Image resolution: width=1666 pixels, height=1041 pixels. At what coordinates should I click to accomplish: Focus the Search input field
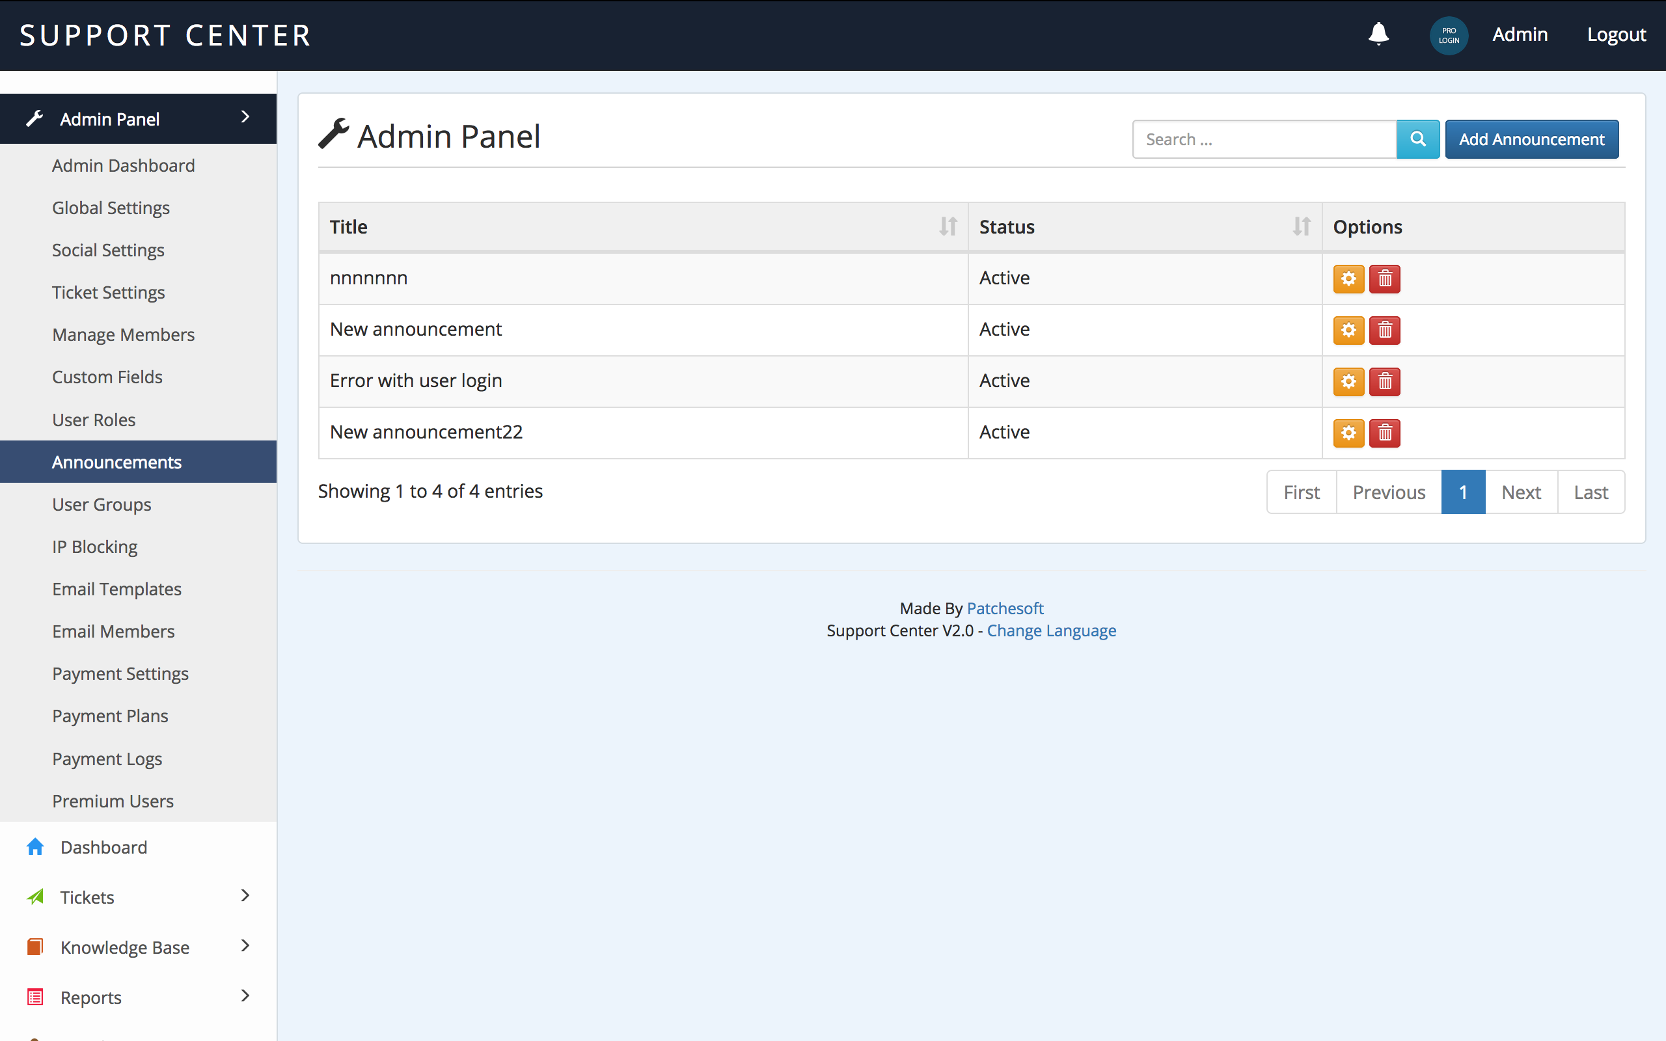[1263, 139]
